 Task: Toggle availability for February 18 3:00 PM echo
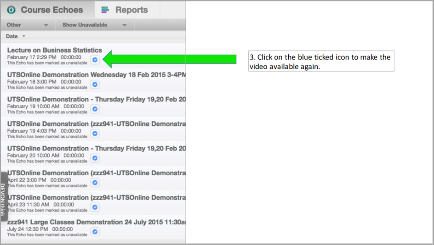pyautogui.click(x=95, y=84)
